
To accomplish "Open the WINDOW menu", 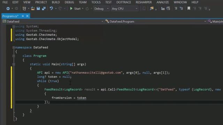I will pyautogui.click(x=180, y=2).
